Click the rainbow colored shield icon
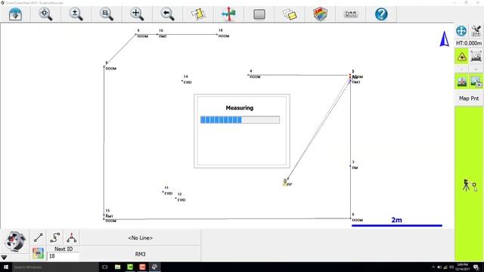Screen dimensions: 484x272 tap(320, 14)
